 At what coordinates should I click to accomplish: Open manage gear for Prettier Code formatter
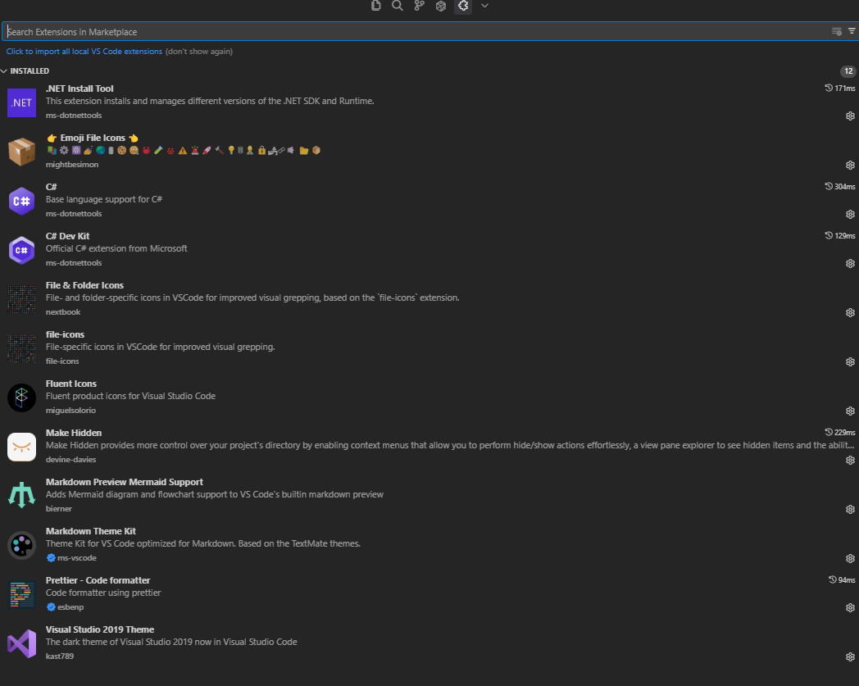(850, 607)
